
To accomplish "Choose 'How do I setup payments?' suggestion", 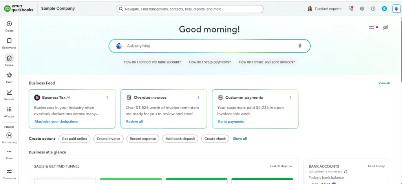I will click(210, 62).
